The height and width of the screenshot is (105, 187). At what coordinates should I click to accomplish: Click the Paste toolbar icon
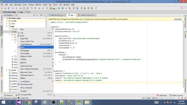point(27,8)
